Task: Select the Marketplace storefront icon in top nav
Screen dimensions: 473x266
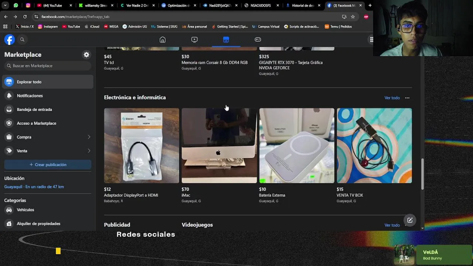Action: pyautogui.click(x=226, y=40)
